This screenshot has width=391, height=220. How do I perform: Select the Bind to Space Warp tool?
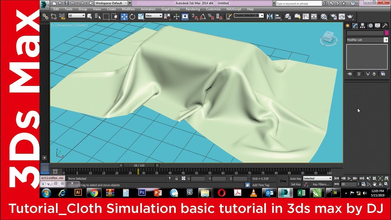tap(62, 16)
